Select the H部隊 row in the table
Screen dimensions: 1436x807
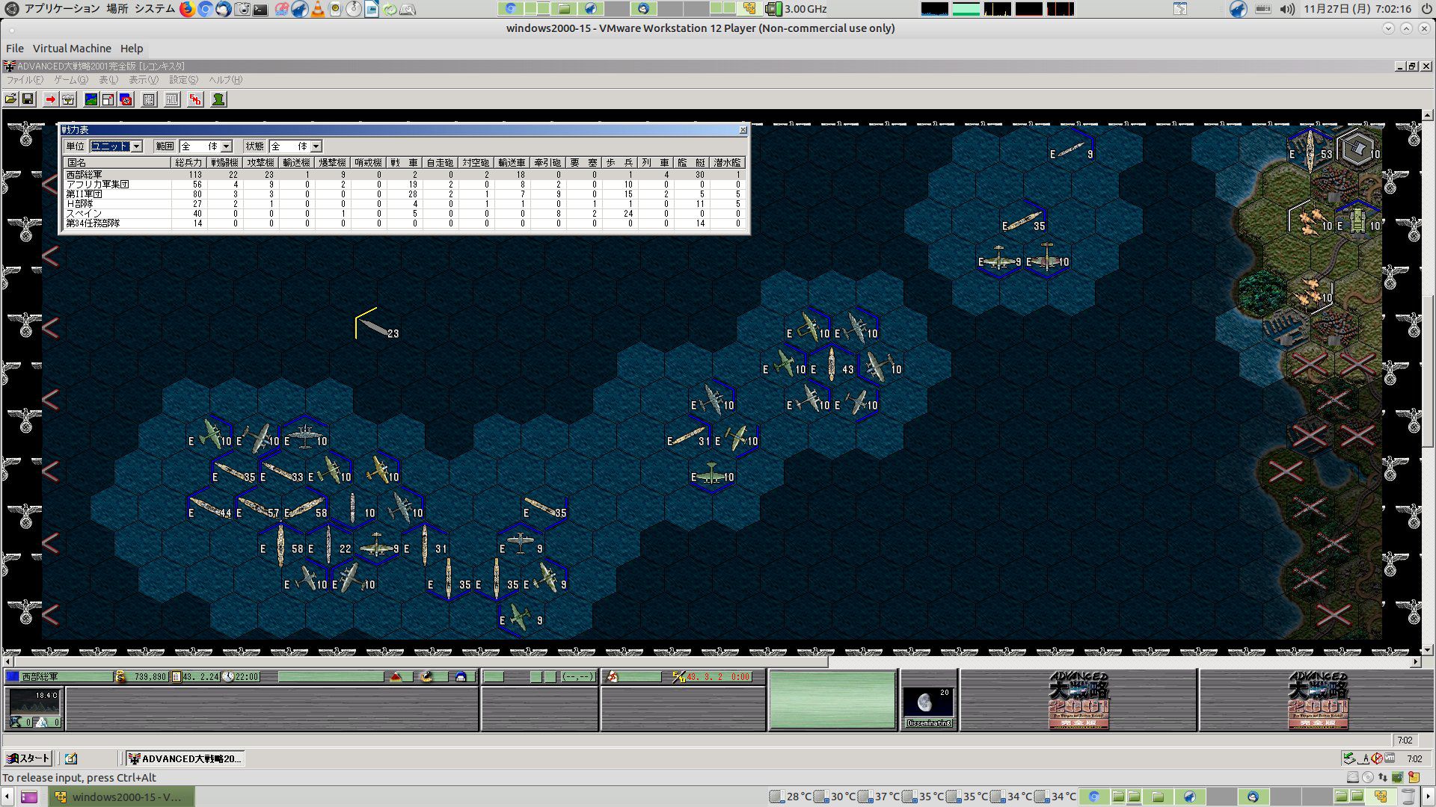pos(404,204)
